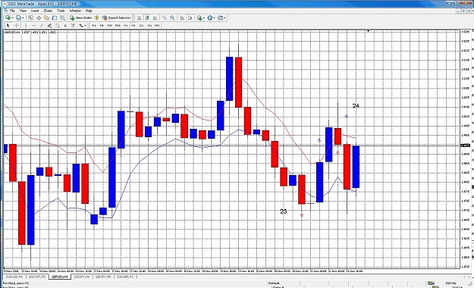
Task: Select the Vertical Line drawing tool
Action: 26,25
